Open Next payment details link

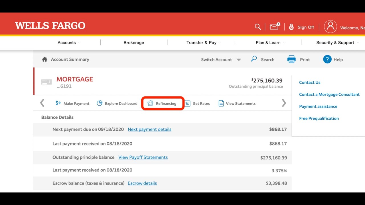point(149,129)
